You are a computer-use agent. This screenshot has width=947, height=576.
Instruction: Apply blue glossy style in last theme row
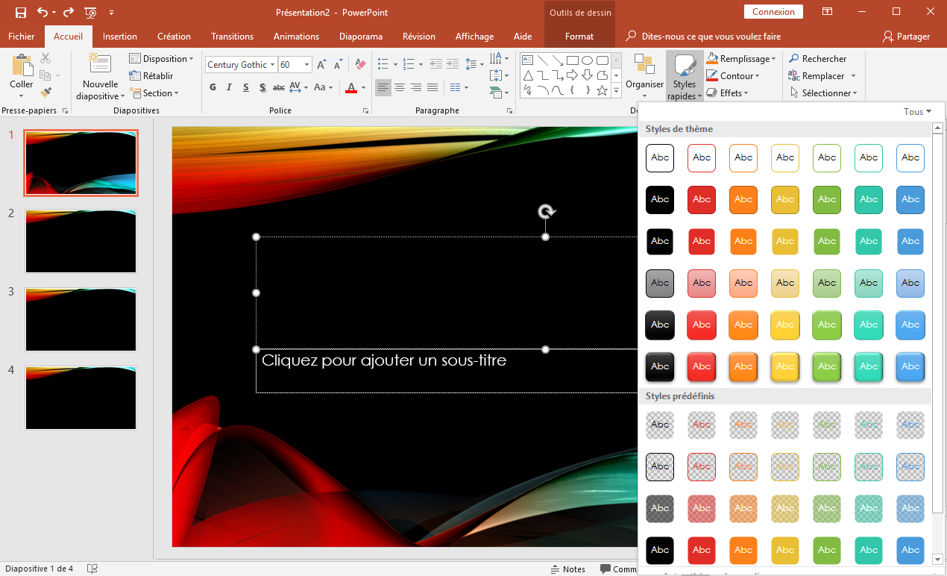pos(910,367)
